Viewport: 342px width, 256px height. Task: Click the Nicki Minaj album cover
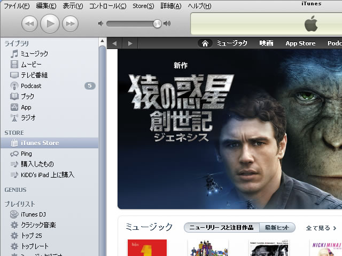[x=326, y=247]
